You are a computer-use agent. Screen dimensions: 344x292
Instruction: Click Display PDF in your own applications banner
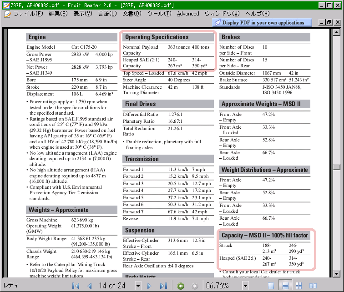[262, 23]
